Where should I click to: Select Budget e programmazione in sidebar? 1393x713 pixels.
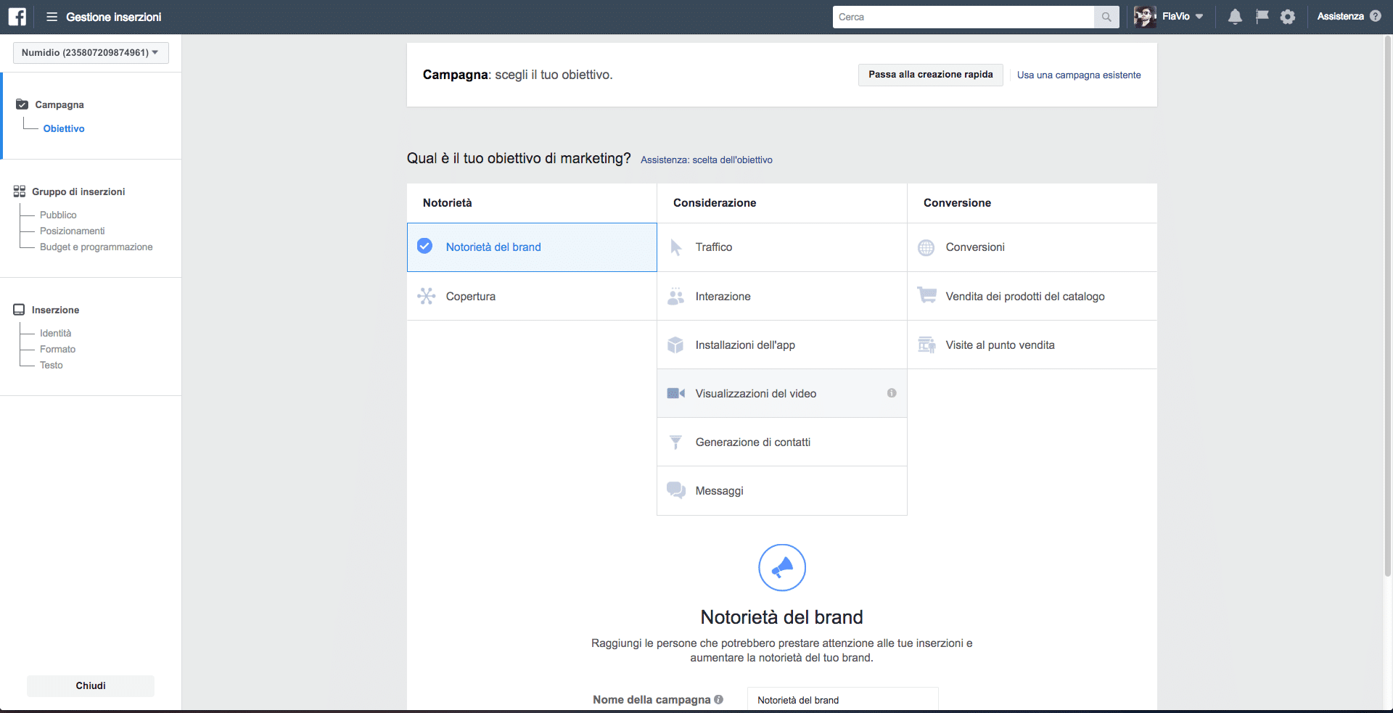click(96, 247)
